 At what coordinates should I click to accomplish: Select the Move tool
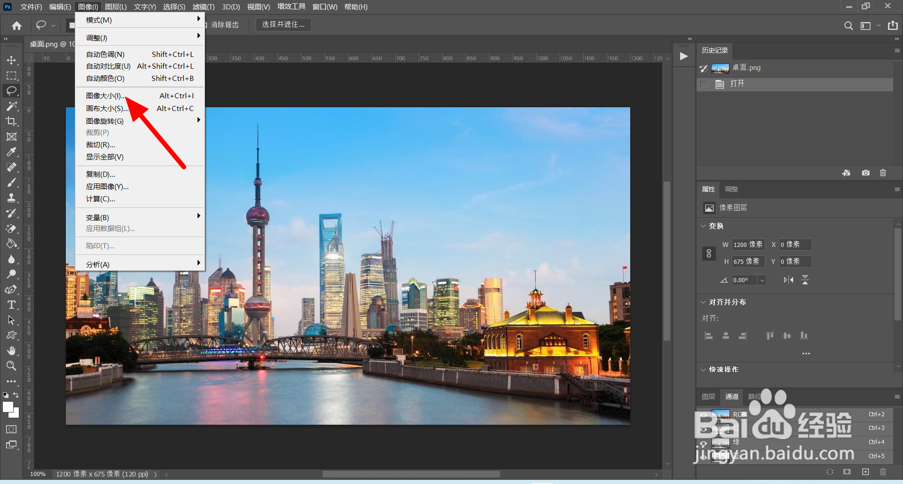pos(11,60)
